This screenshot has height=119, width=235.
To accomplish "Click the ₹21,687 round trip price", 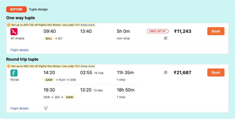I will (183, 73).
